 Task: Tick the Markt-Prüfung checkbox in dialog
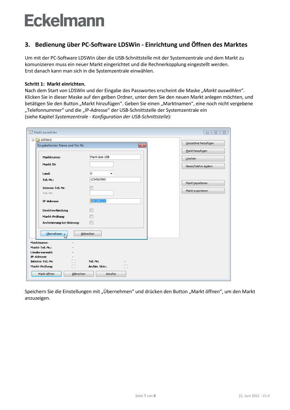[x=91, y=217]
